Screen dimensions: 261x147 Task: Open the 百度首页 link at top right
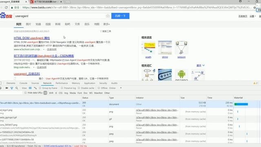pyautogui.click(x=243, y=16)
